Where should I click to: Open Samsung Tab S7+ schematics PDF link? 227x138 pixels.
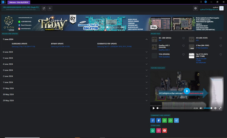coord(114,46)
